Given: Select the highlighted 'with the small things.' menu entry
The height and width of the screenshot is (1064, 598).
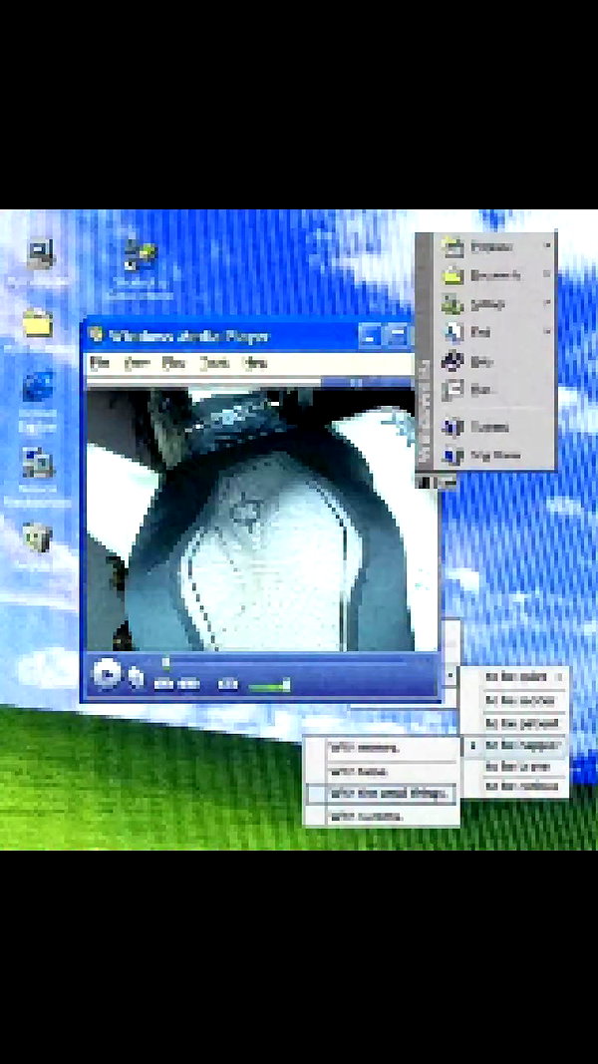Looking at the screenshot, I should (381, 793).
